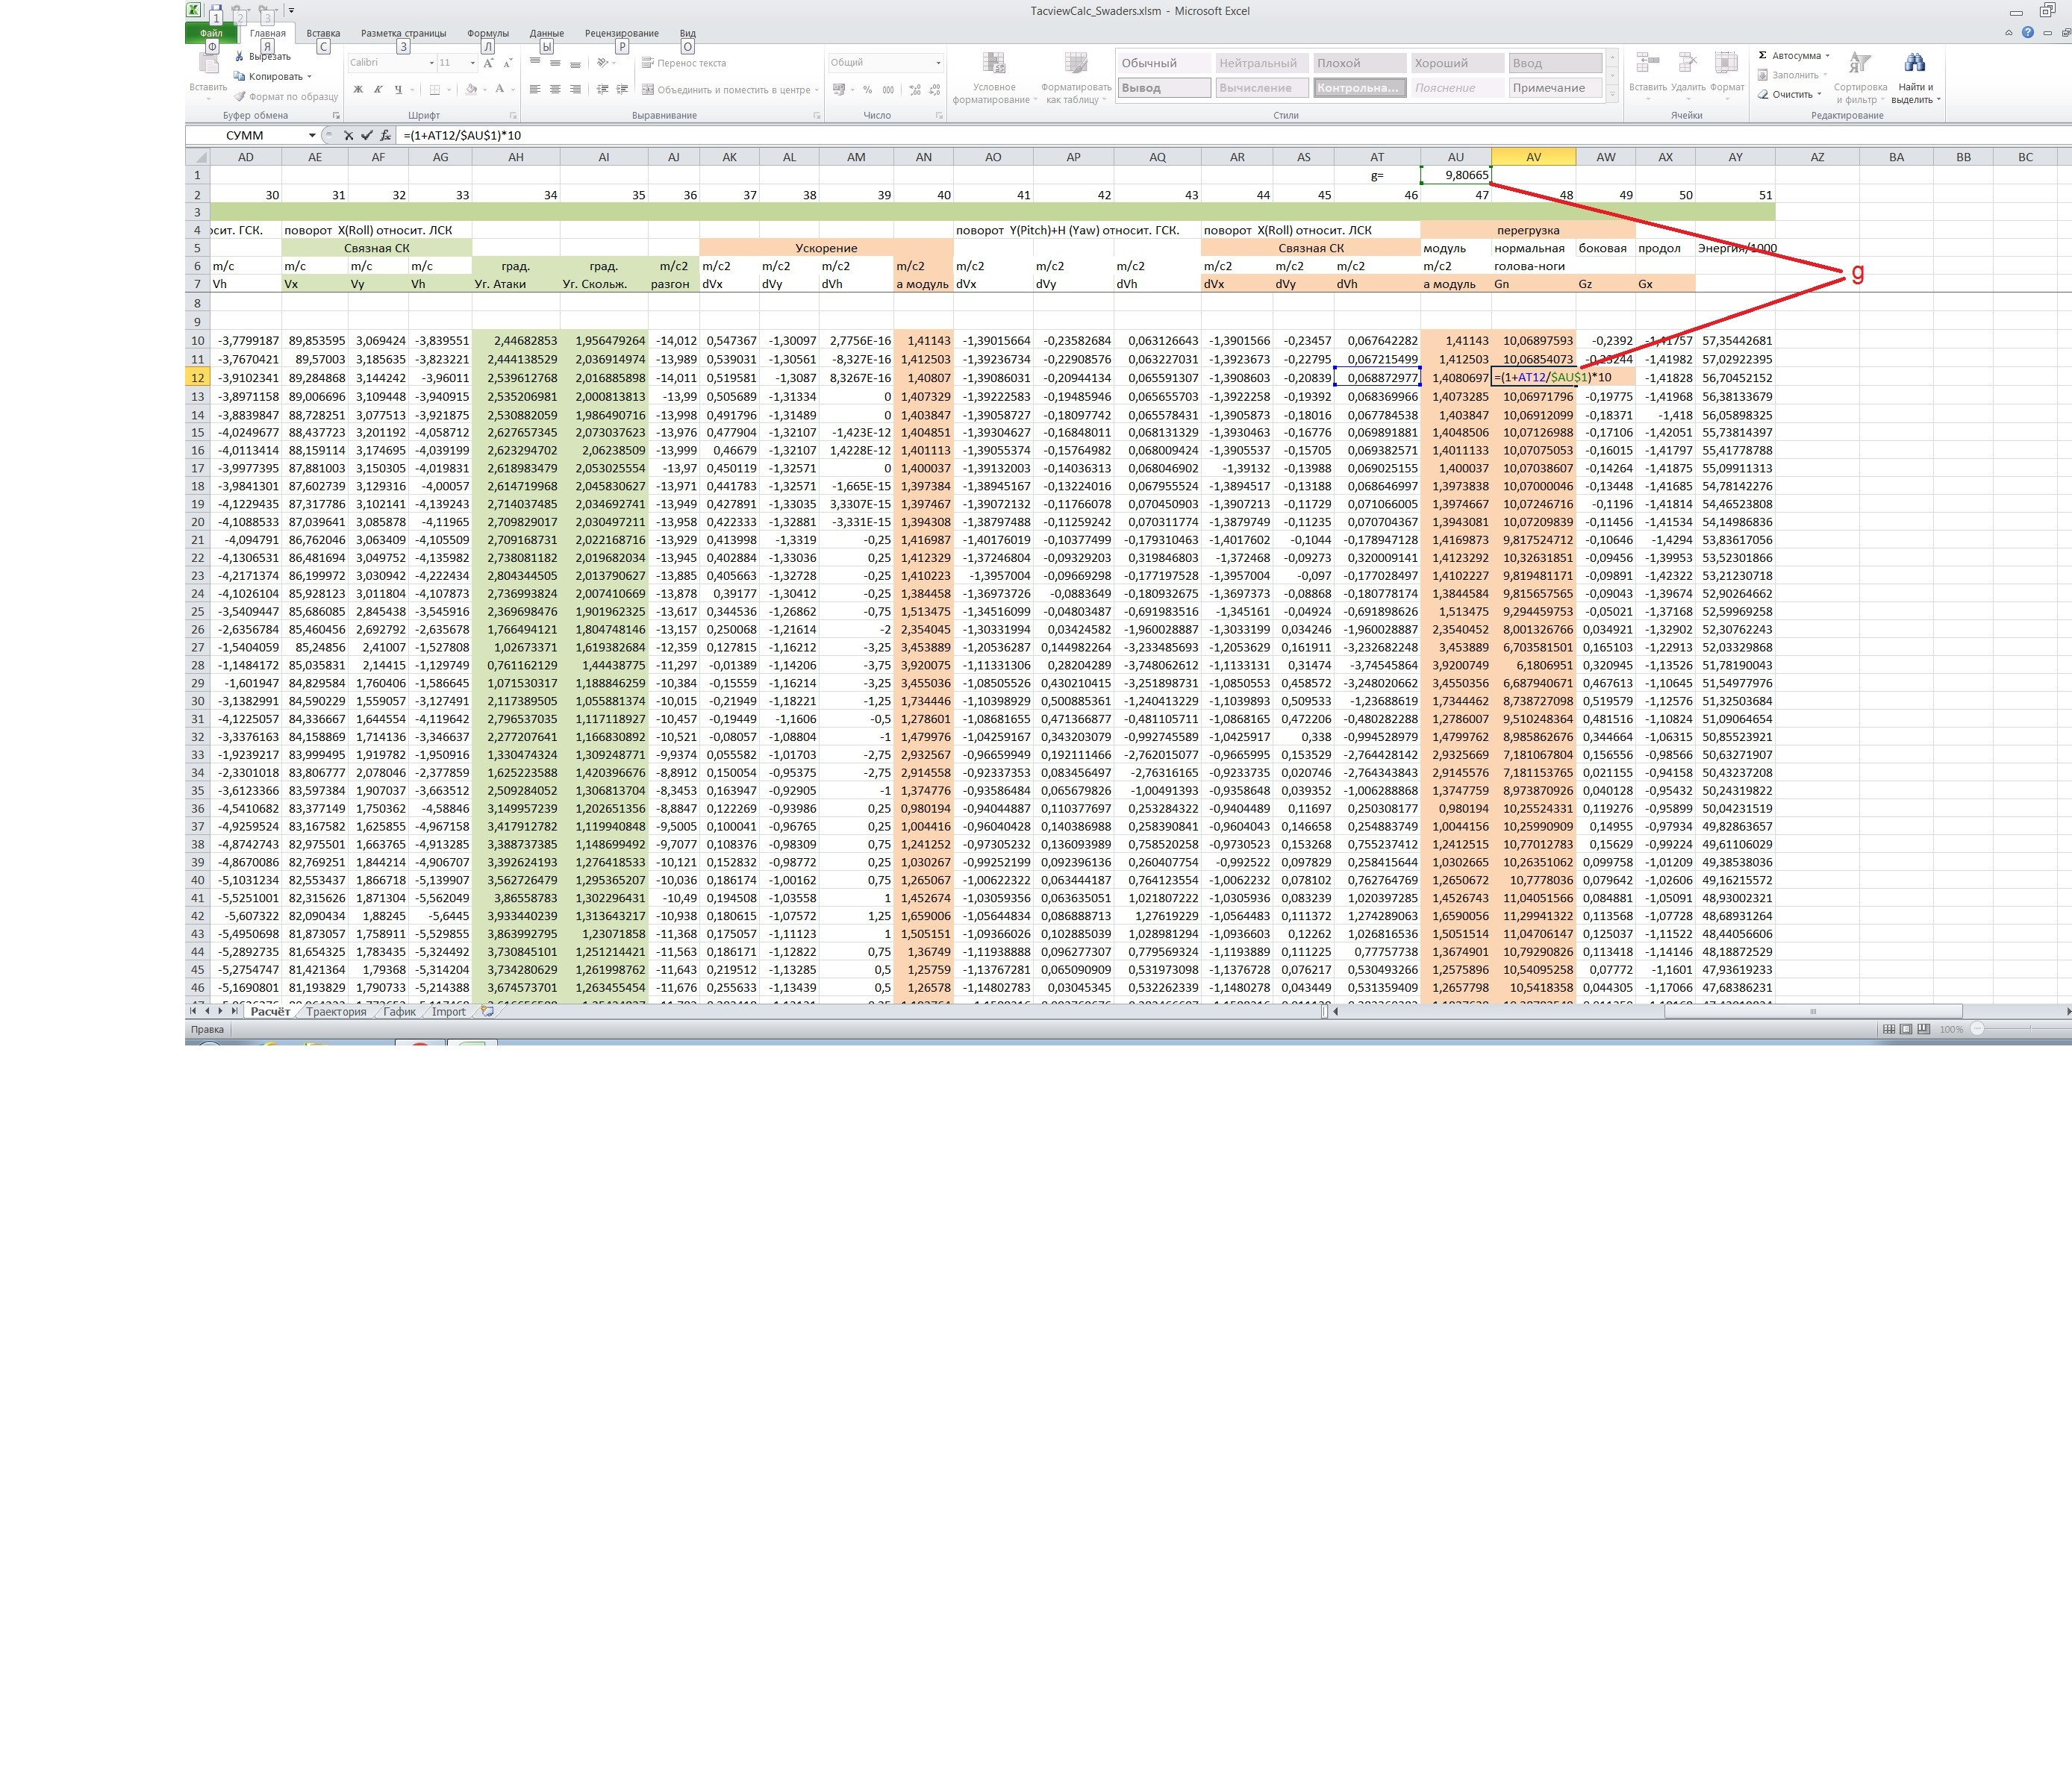Click the text orientation icon
The width and height of the screenshot is (2072, 1770).
click(x=603, y=62)
